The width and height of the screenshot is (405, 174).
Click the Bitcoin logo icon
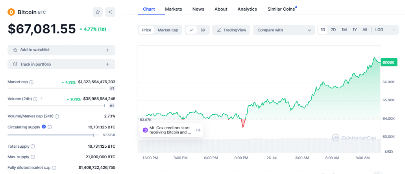(11, 12)
